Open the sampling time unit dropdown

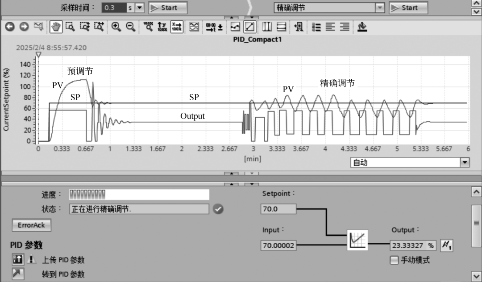tap(140, 8)
